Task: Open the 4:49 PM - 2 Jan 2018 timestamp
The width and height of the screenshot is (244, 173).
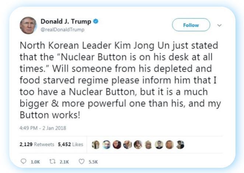Action: click(x=43, y=128)
